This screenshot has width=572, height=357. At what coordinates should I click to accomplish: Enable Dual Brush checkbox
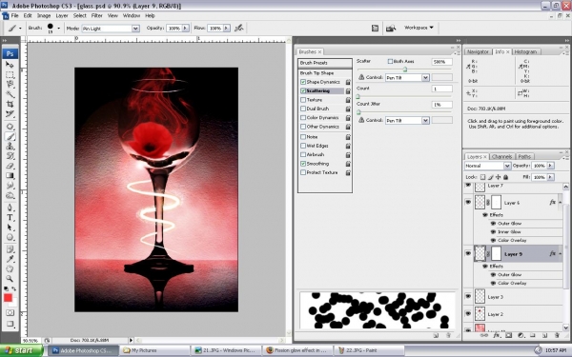pyautogui.click(x=303, y=109)
